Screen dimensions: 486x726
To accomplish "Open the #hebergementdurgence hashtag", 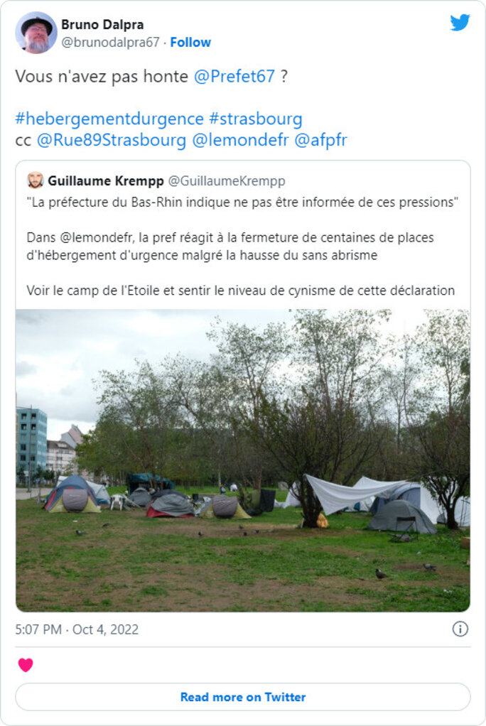I will [x=109, y=119].
